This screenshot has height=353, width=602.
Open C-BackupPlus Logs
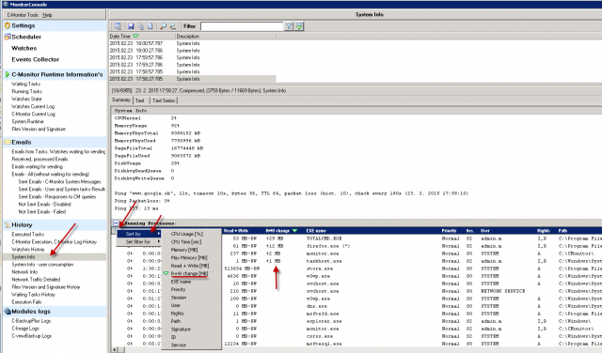click(x=31, y=321)
